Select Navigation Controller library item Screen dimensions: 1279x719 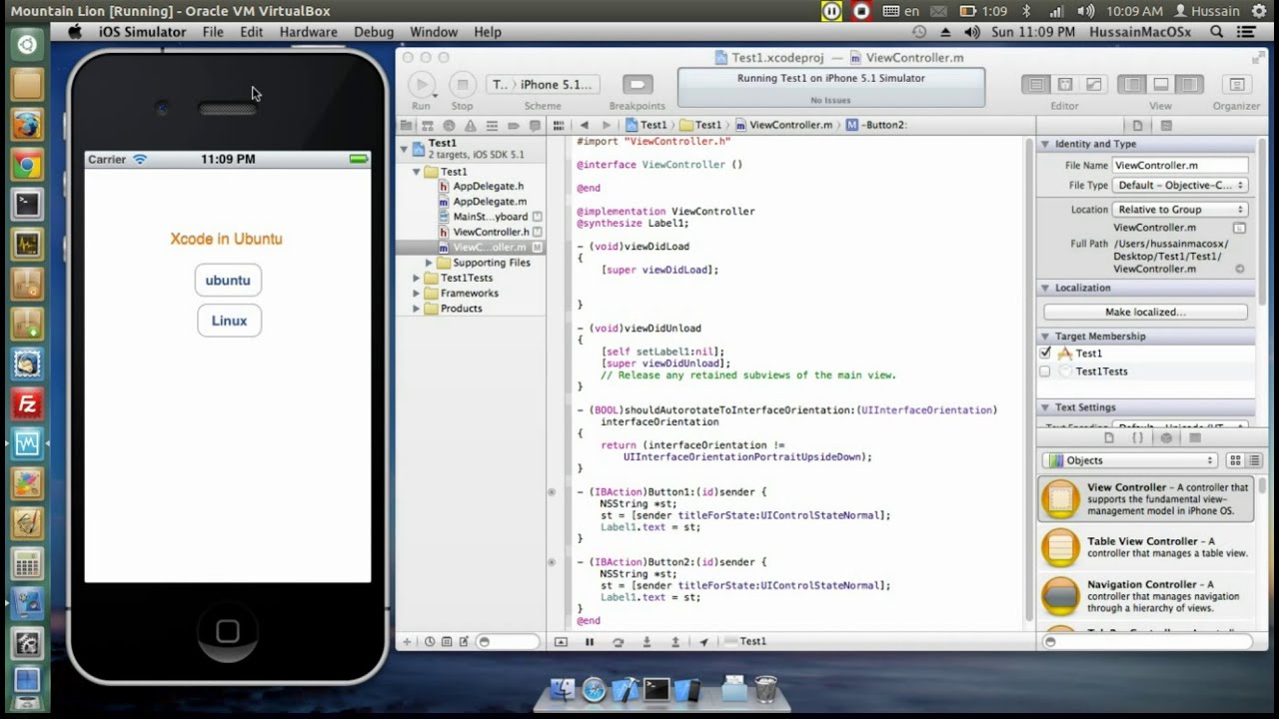pyautogui.click(x=1146, y=596)
